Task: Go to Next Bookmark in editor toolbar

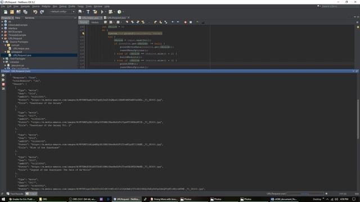Action: point(160,22)
